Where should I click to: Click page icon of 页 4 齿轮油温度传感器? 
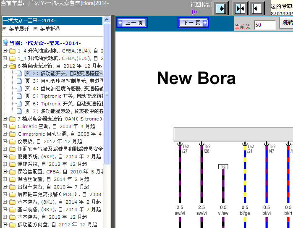19,89
